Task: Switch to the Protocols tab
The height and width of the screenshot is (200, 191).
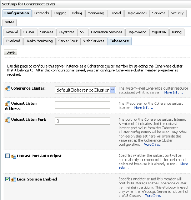Action: point(41,13)
